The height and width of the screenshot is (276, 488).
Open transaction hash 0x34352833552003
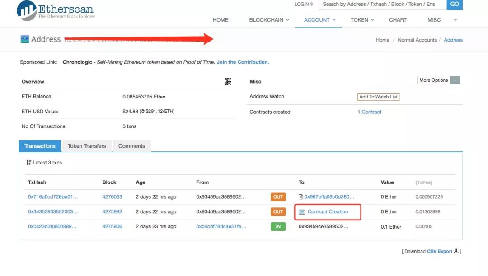[53, 211]
